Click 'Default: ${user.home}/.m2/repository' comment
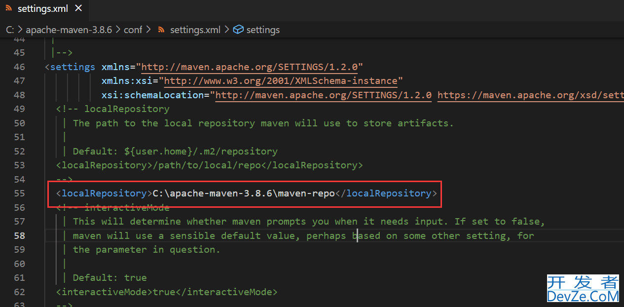 [175, 151]
